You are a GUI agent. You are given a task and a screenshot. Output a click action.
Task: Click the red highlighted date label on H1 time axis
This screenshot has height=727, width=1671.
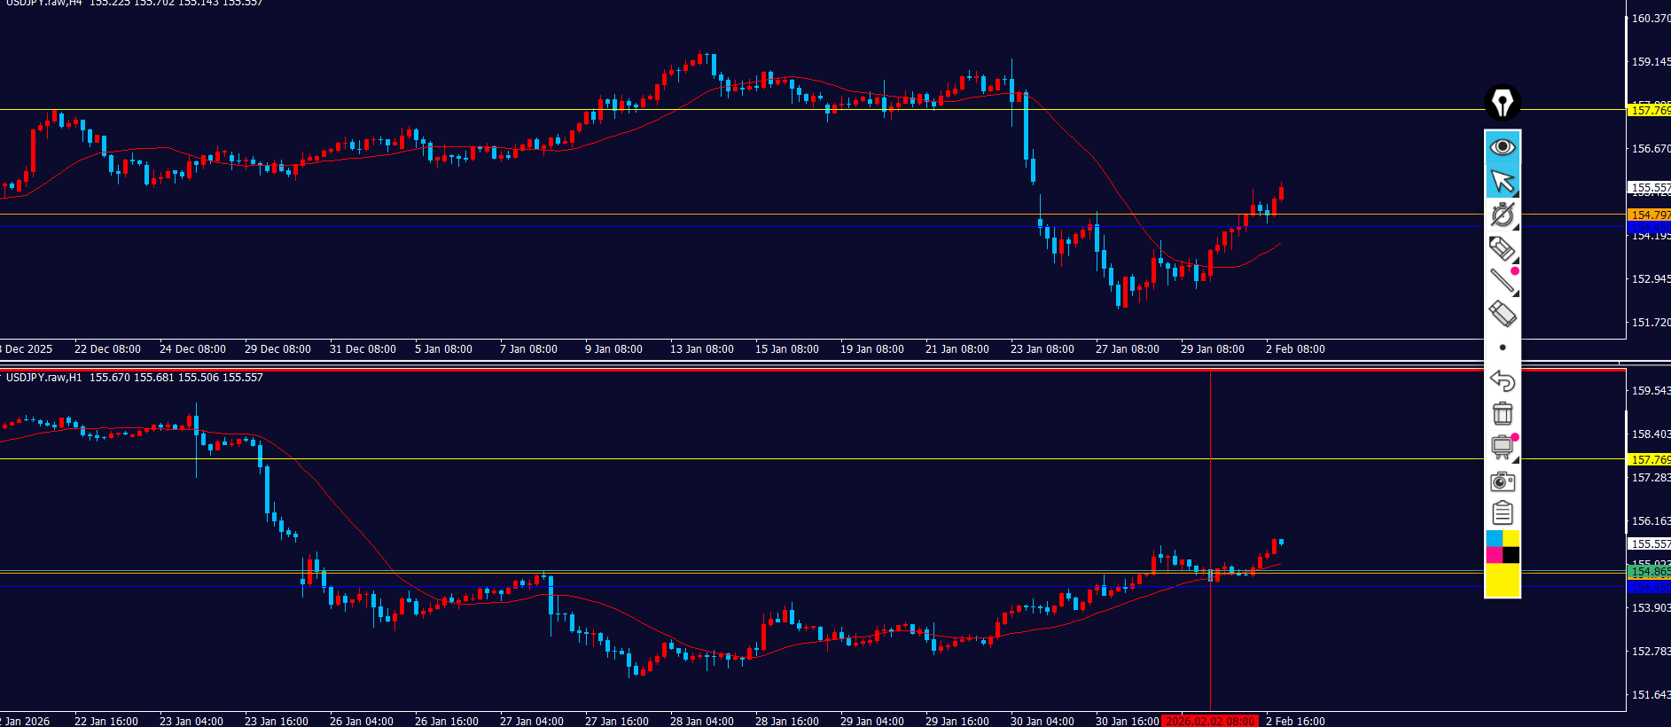point(1209,721)
